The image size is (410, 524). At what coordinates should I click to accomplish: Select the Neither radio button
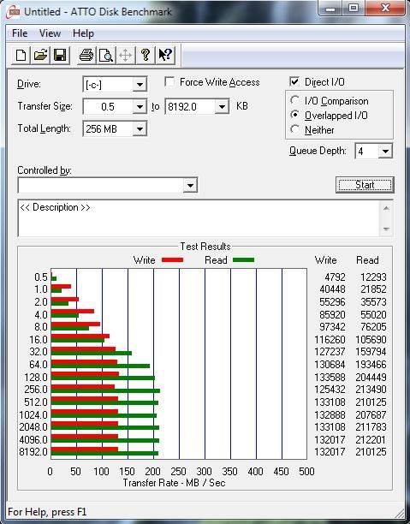click(294, 129)
